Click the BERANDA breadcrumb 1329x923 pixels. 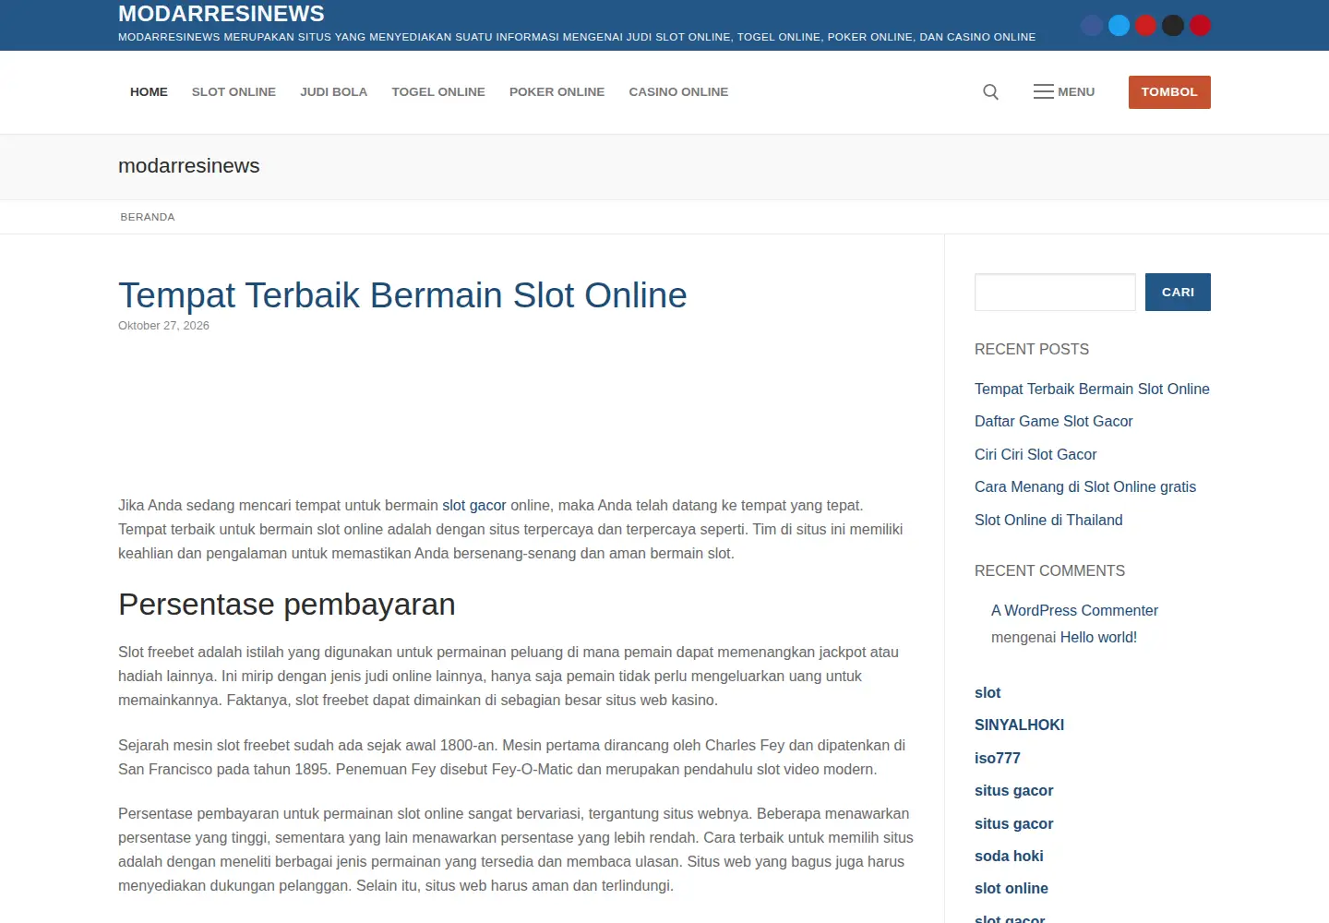tap(148, 217)
